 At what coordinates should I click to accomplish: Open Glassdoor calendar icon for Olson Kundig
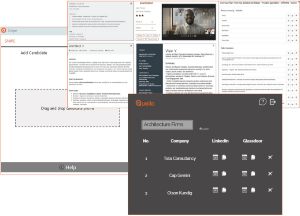tap(244, 192)
